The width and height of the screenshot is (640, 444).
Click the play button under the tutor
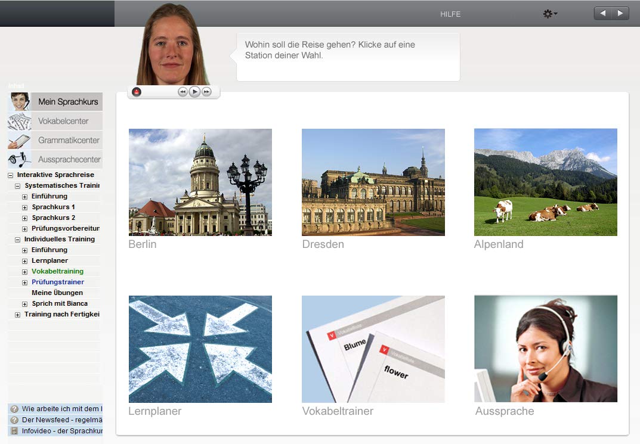(194, 92)
